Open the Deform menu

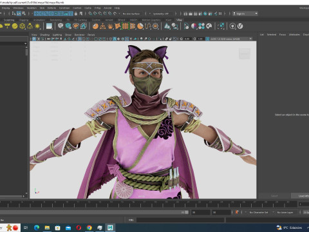pyautogui.click(x=51, y=8)
